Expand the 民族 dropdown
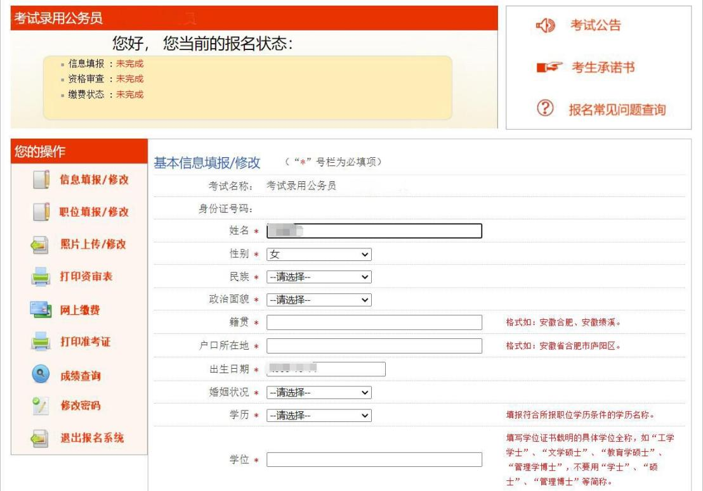703x491 pixels. click(319, 277)
